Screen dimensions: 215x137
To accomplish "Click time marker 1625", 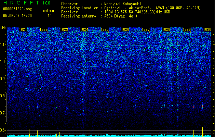I will click(105, 29).
